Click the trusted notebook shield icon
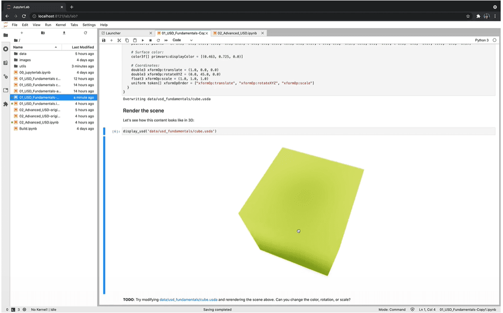This screenshot has width=503, height=313. (x=412, y=310)
